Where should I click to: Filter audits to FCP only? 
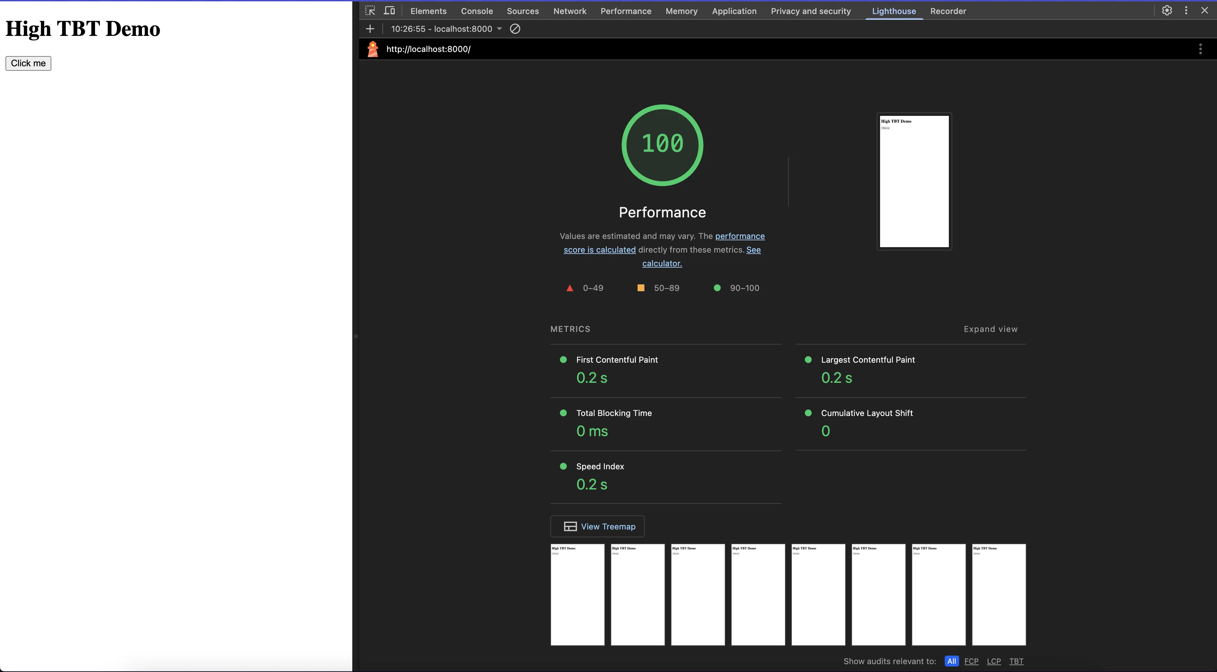972,661
